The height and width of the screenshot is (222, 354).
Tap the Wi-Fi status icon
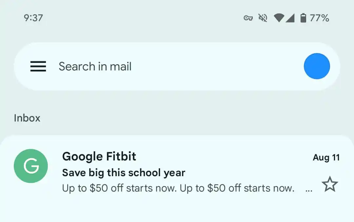pos(279,18)
